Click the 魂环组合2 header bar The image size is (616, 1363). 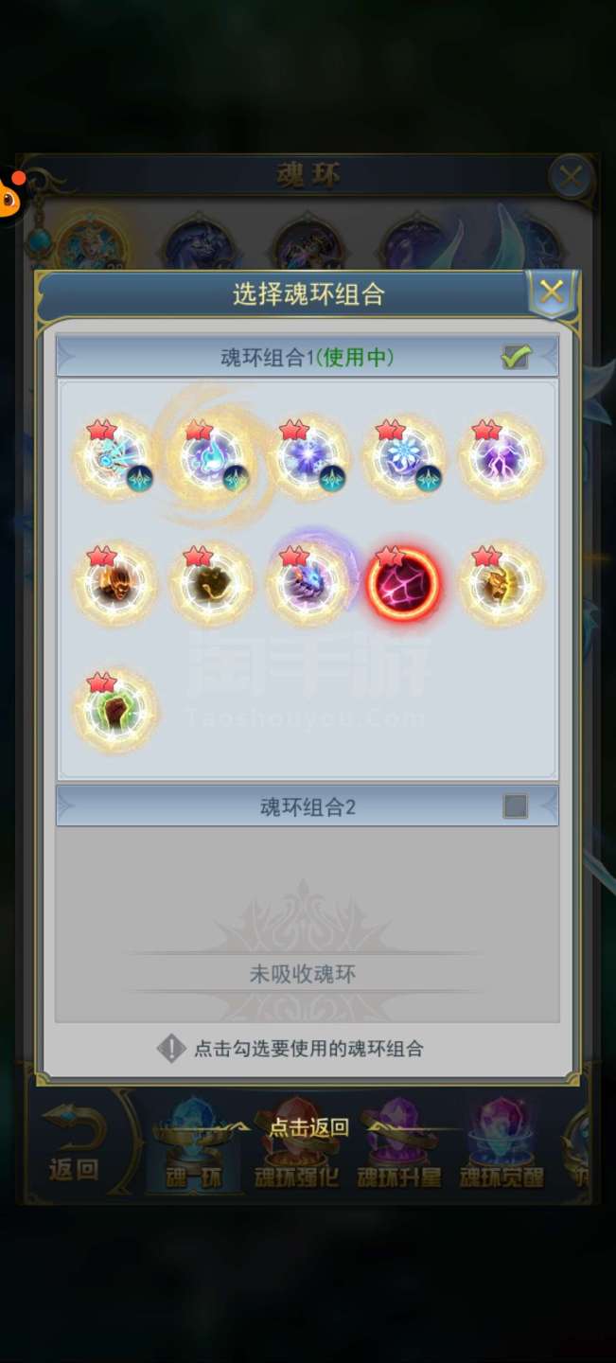point(308,806)
